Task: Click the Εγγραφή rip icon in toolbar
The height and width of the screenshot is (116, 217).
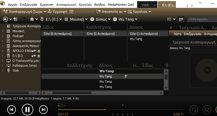Action: pos(50,12)
